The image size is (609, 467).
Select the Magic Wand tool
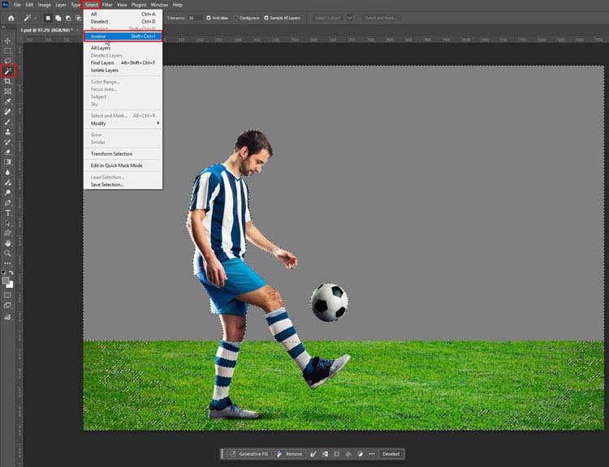(x=8, y=71)
